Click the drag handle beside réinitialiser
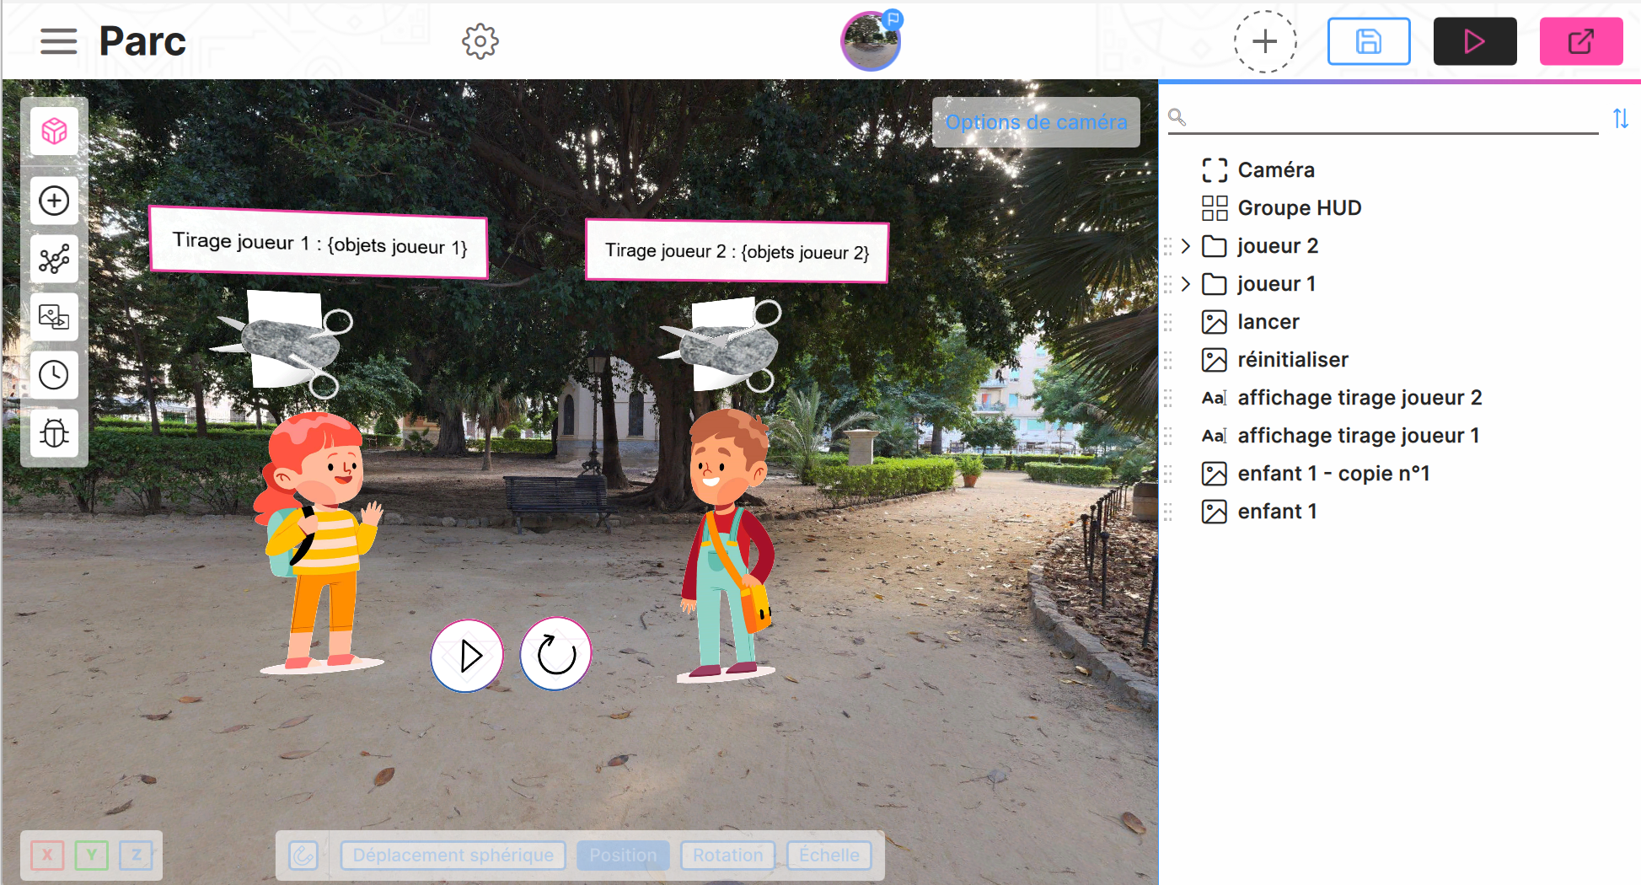 pos(1168,360)
